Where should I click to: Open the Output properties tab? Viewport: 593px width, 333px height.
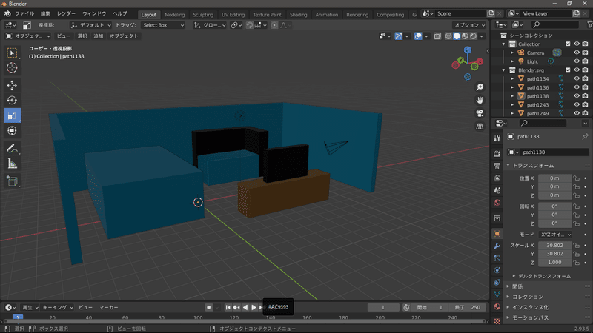click(x=497, y=166)
